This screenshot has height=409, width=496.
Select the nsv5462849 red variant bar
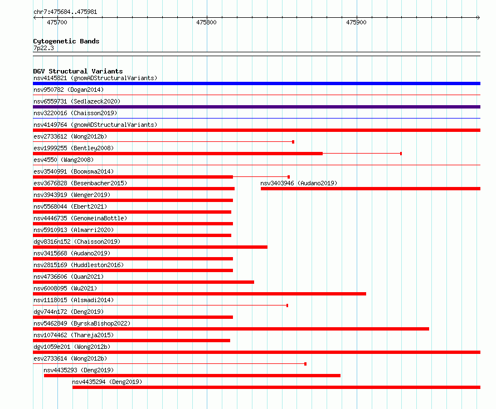pos(231,329)
